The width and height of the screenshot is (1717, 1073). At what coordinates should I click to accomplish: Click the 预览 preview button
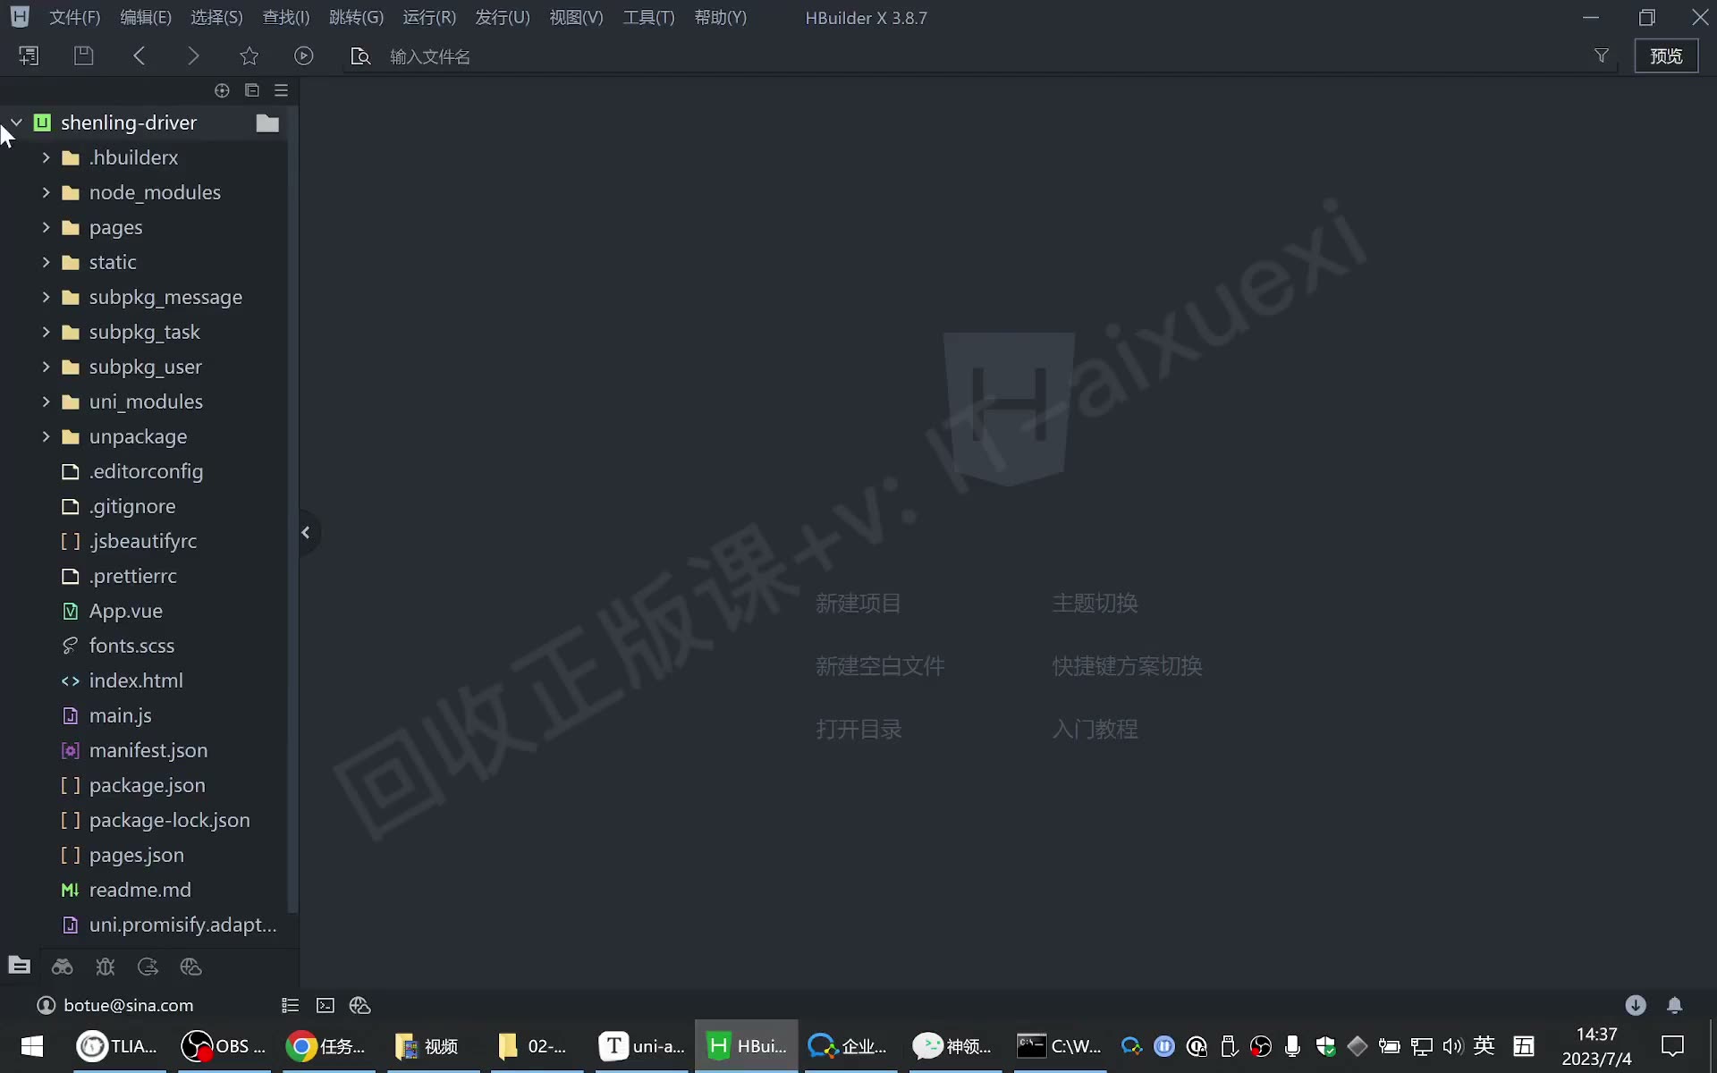(1666, 55)
